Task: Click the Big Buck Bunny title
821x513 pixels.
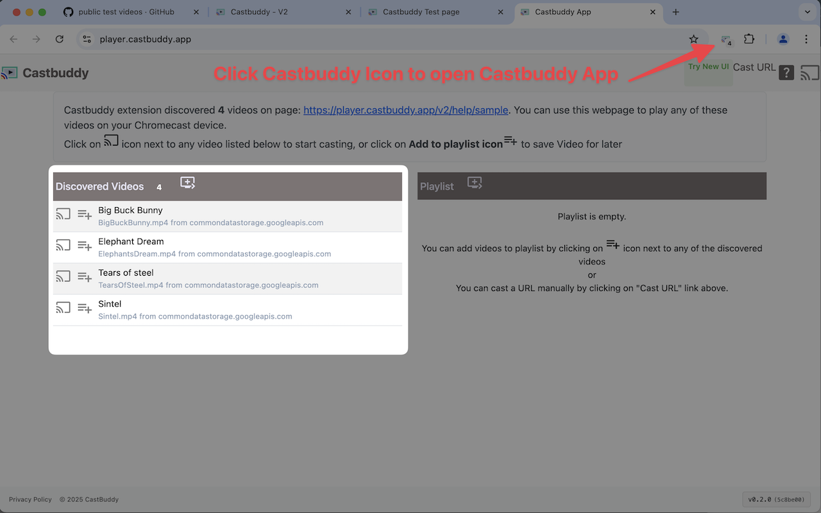Action: (130, 210)
